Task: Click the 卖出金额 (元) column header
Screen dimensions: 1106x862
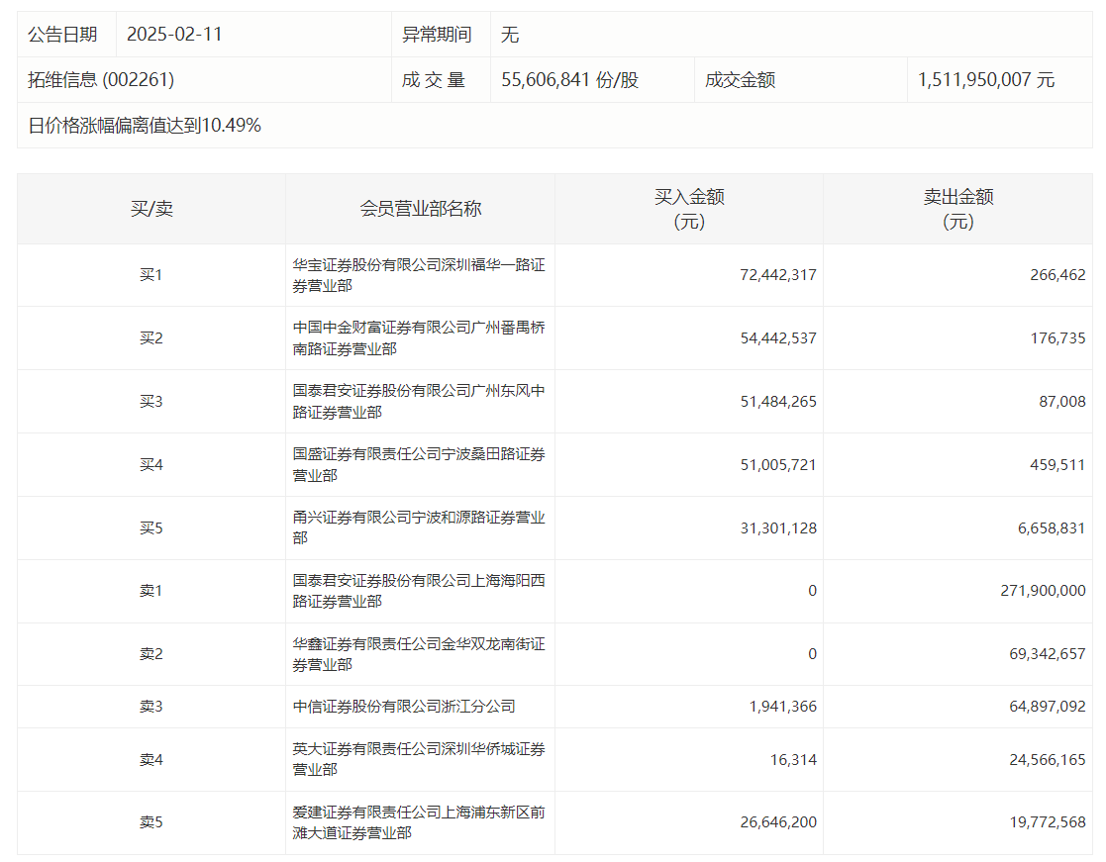Action: pyautogui.click(x=957, y=210)
